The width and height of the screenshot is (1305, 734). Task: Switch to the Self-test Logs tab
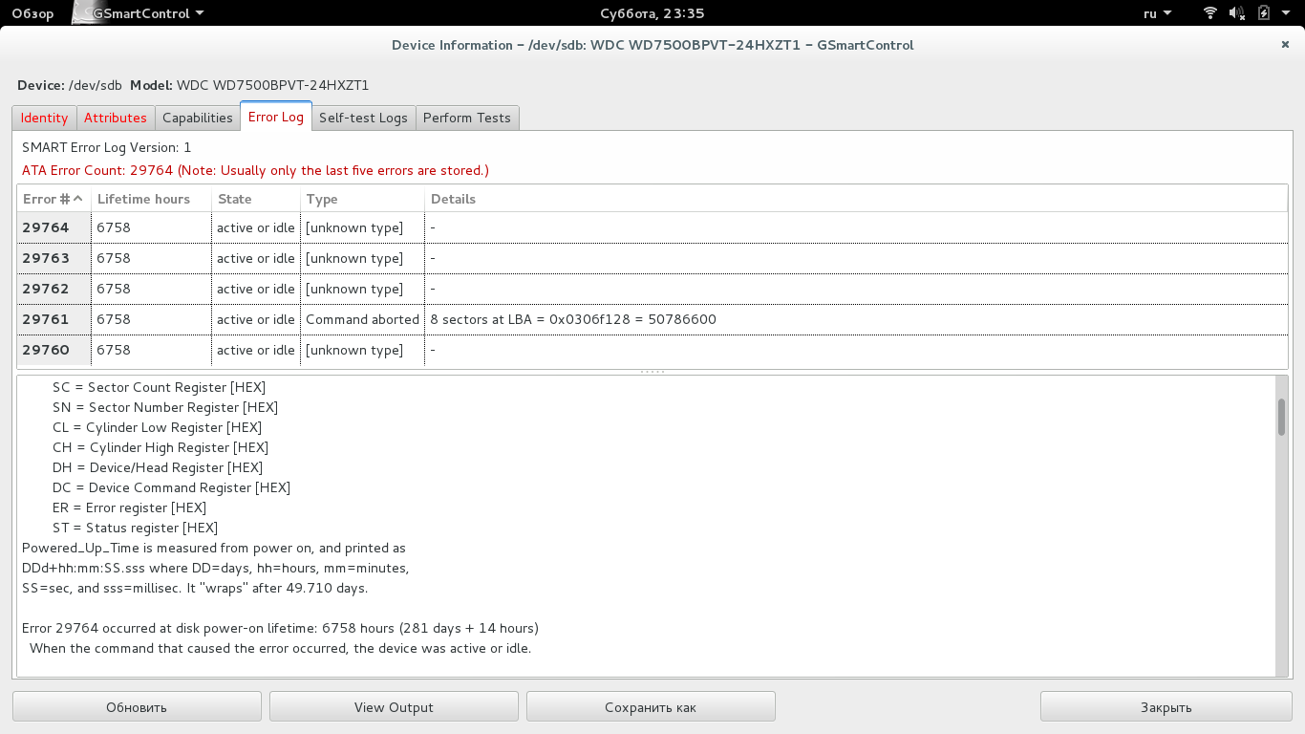point(363,118)
